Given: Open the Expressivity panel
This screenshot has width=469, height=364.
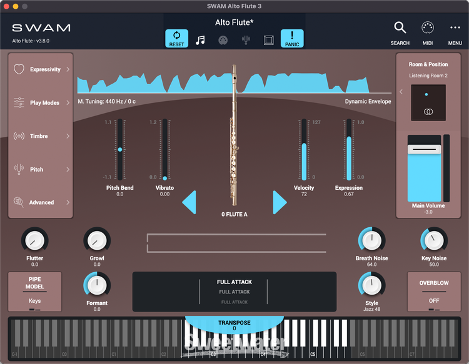Looking at the screenshot, I should coord(41,69).
